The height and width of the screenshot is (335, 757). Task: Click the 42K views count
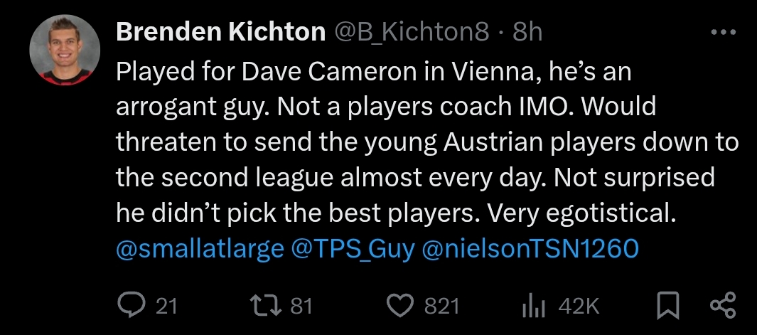(579, 306)
